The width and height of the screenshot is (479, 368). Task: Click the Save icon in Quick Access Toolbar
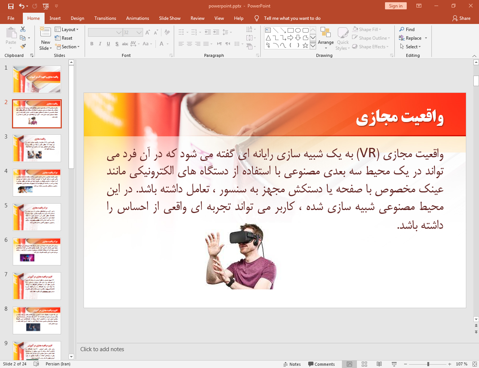[10, 6]
